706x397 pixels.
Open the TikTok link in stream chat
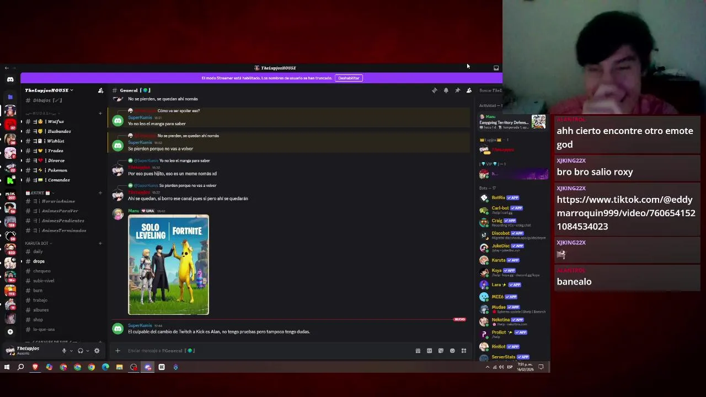[x=626, y=213]
